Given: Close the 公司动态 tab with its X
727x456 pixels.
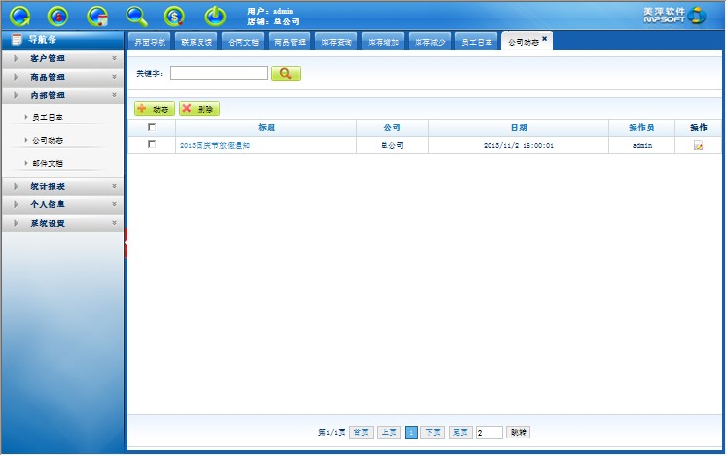Looking at the screenshot, I should pos(545,39).
